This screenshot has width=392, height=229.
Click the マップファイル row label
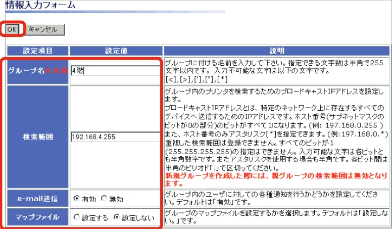(38, 217)
